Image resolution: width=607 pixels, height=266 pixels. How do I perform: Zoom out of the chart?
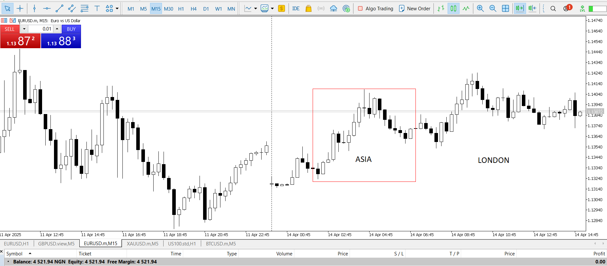[x=493, y=9]
